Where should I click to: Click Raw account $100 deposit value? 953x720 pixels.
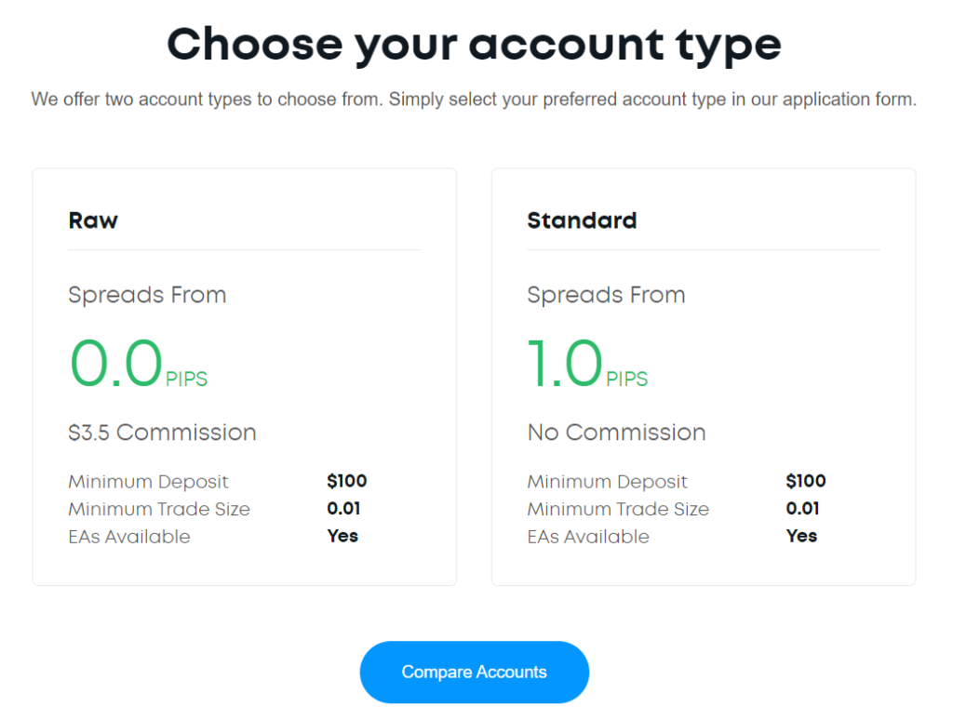346,481
